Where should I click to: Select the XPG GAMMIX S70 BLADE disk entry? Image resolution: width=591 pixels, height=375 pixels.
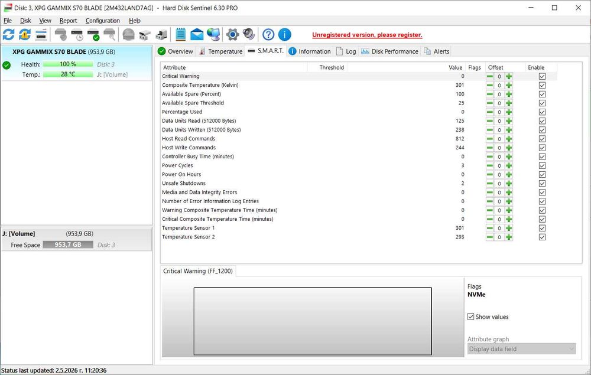coord(76,63)
